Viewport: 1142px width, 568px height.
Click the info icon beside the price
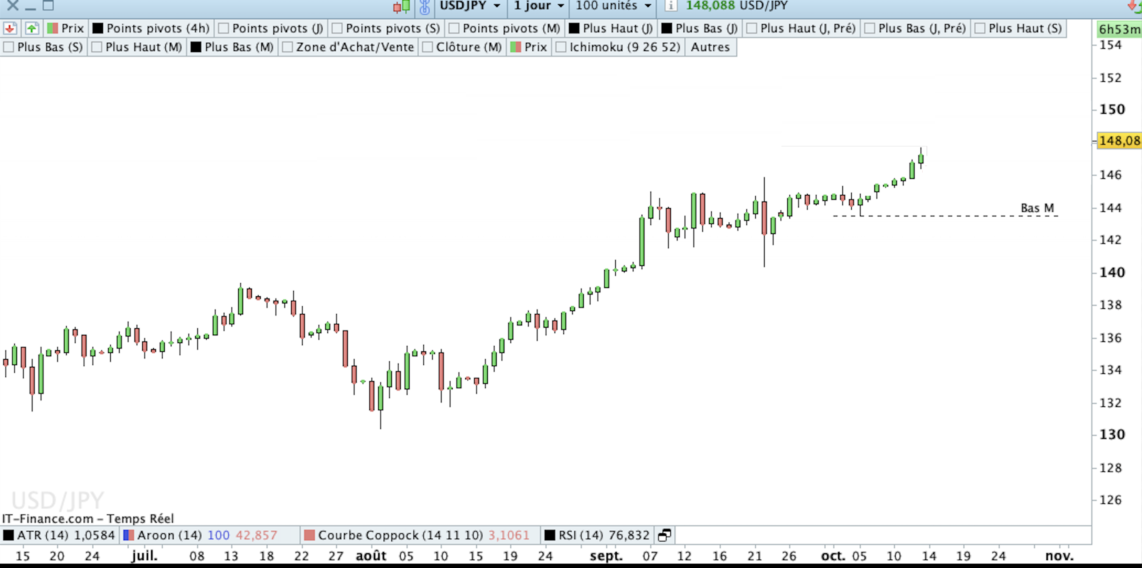[671, 6]
